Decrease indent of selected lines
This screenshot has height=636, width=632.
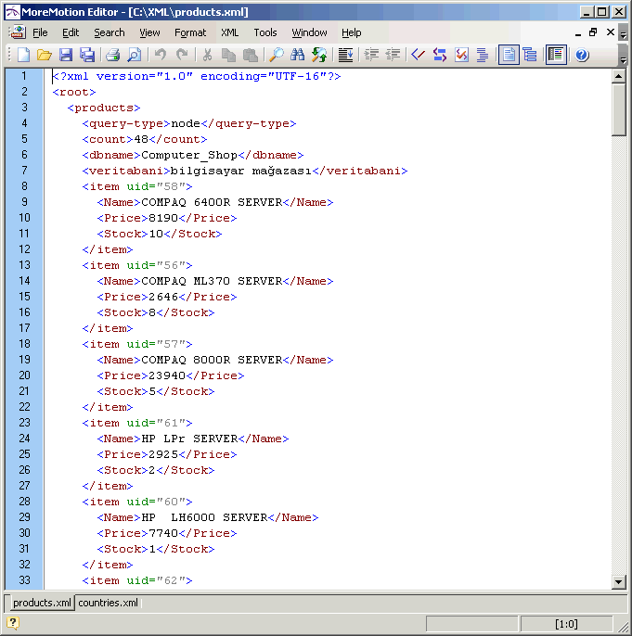click(393, 55)
